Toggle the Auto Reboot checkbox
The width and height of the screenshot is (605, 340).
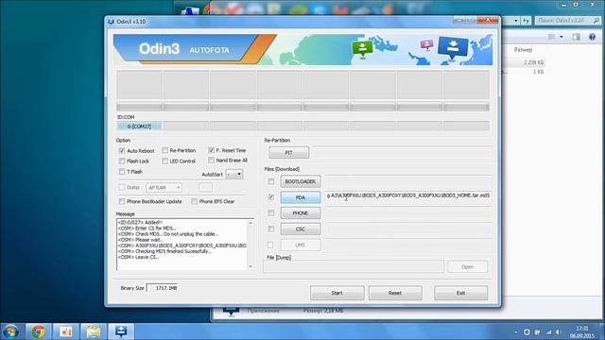pos(122,151)
